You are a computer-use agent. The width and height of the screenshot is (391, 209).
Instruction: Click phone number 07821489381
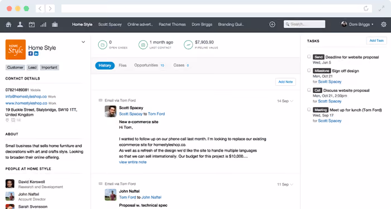coord(17,90)
